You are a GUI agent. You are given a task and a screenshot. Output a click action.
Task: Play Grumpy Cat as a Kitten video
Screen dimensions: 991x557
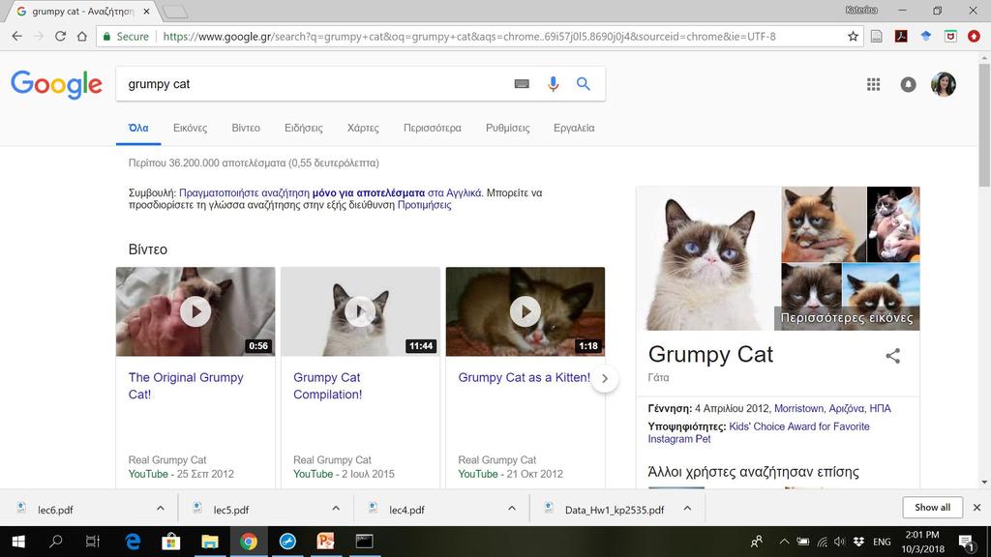tap(526, 311)
